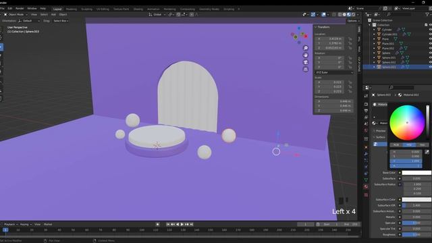Open the Texture properties checker tab

coord(366,195)
